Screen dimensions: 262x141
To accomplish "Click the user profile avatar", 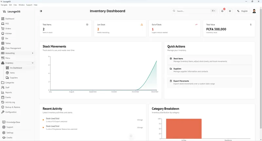I will pos(254,11).
